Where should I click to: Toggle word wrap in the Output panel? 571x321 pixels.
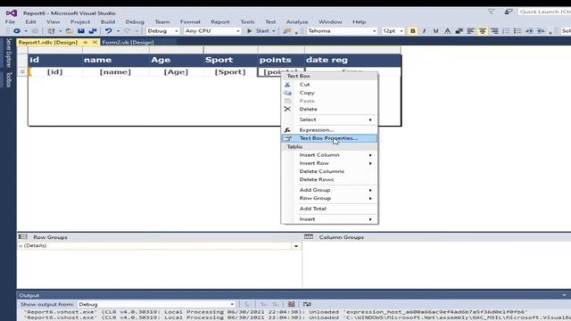[307, 304]
